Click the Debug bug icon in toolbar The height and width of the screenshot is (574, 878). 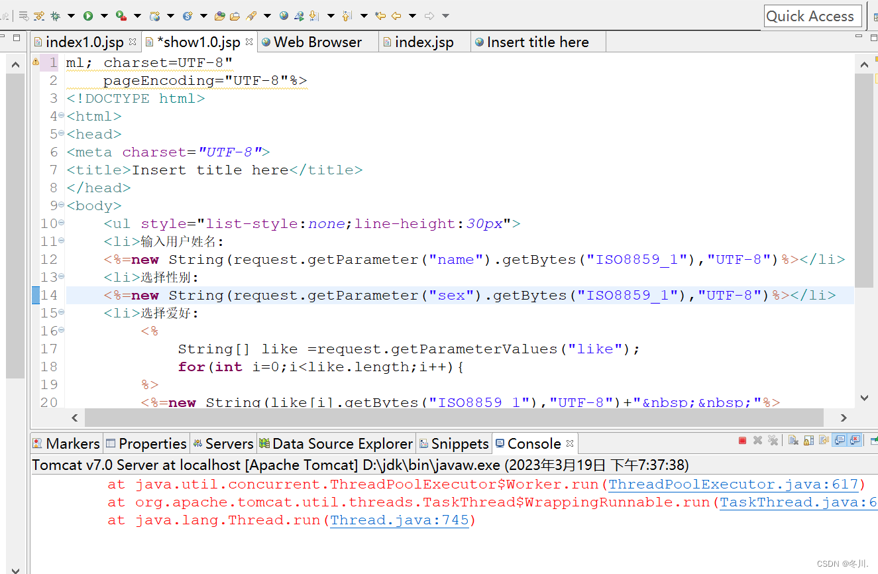(x=55, y=15)
